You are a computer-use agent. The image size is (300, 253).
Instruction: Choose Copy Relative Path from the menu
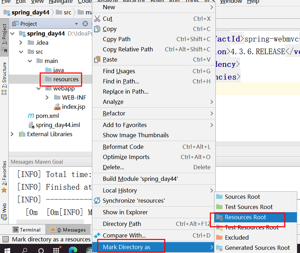(154, 49)
